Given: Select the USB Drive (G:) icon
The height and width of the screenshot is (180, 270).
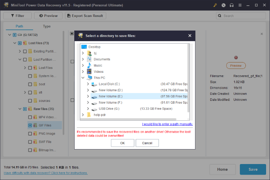Looking at the screenshot, I should coord(94,109).
